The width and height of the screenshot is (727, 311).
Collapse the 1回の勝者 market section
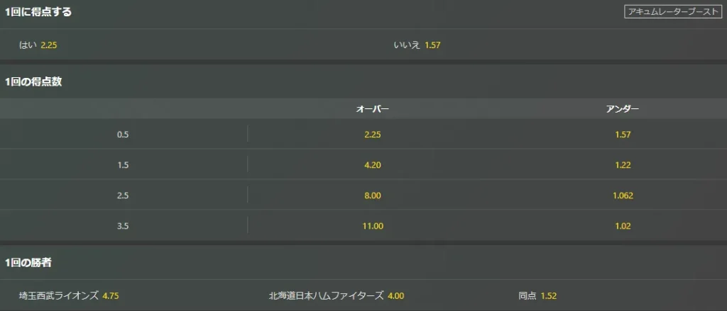click(28, 263)
